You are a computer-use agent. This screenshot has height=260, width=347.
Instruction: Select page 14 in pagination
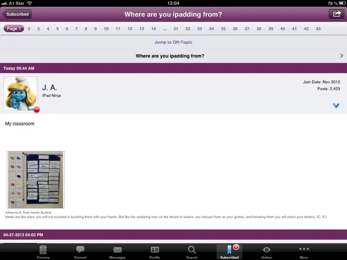tap(153, 29)
